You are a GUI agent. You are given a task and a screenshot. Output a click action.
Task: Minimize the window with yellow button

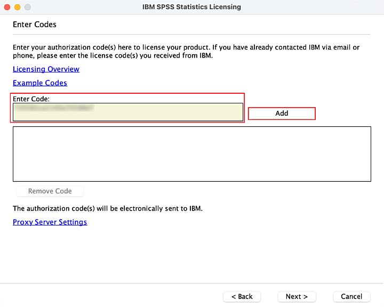(18, 7)
